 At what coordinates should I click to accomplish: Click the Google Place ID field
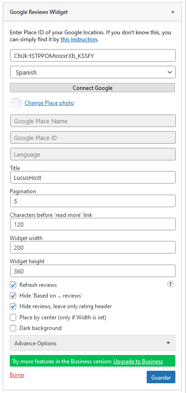point(93,138)
